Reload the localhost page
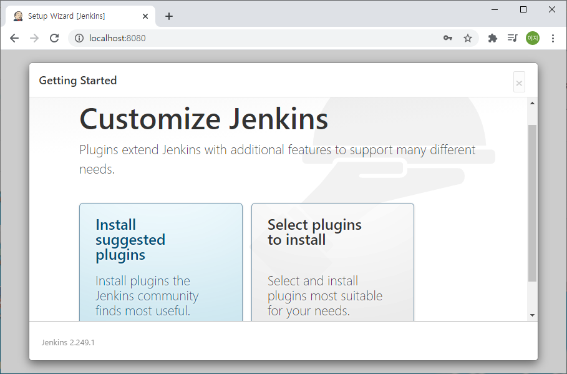The height and width of the screenshot is (374, 567). coord(54,38)
